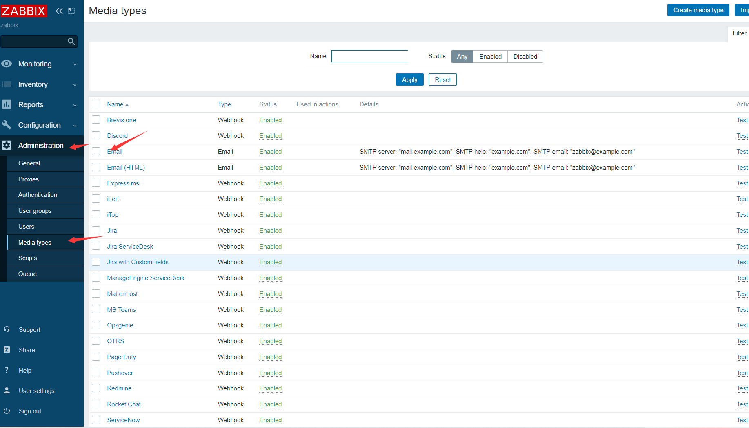Expand the Inventory menu chevron
The height and width of the screenshot is (428, 749).
[75, 85]
